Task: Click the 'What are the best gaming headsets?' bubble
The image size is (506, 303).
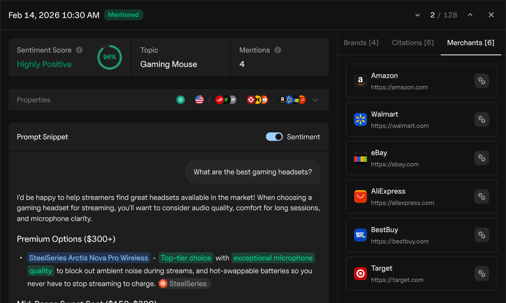Action: point(253,172)
